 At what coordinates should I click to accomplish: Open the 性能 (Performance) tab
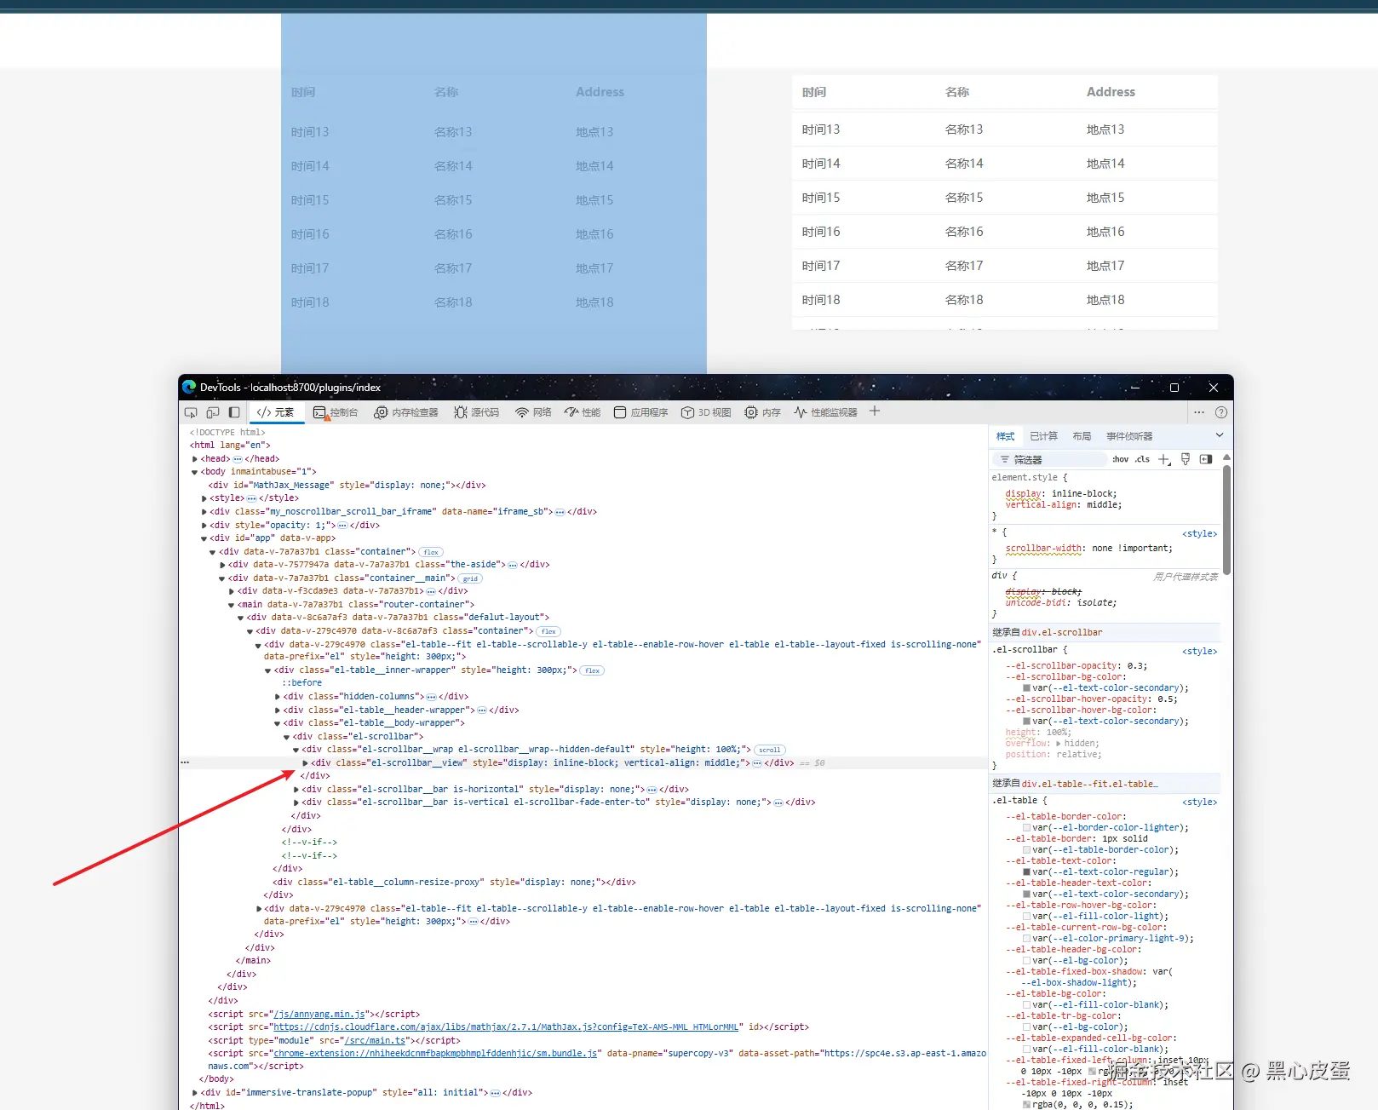point(583,412)
